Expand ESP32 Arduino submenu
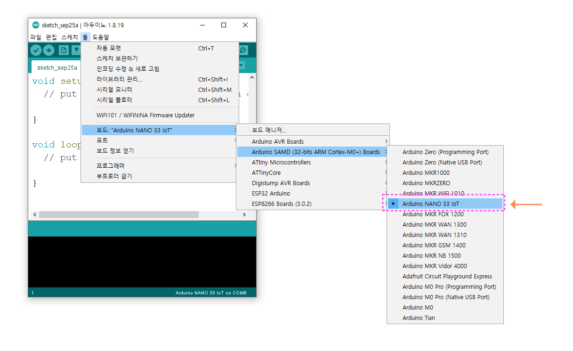Image resolution: width=573 pixels, height=351 pixels. tap(313, 193)
